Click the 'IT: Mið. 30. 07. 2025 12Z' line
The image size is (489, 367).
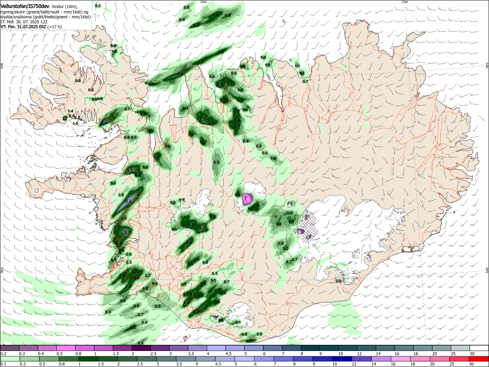[x=24, y=22]
